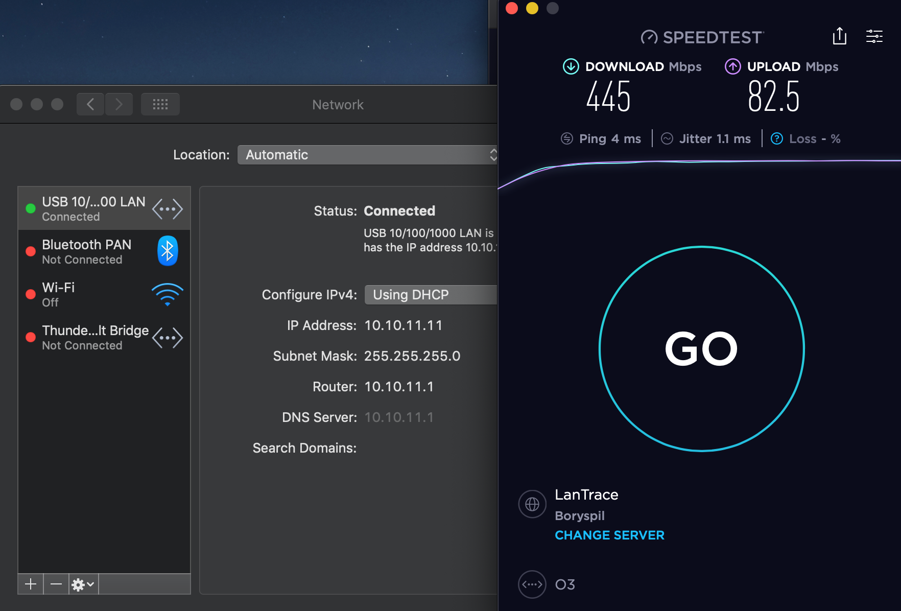Select the Bluetooth PAN service
Screen dimensions: 901x611
point(104,251)
